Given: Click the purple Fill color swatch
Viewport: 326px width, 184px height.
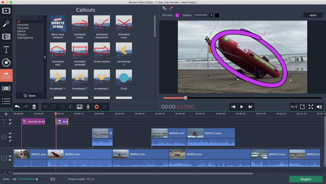Looking at the screenshot, I should (x=177, y=15).
